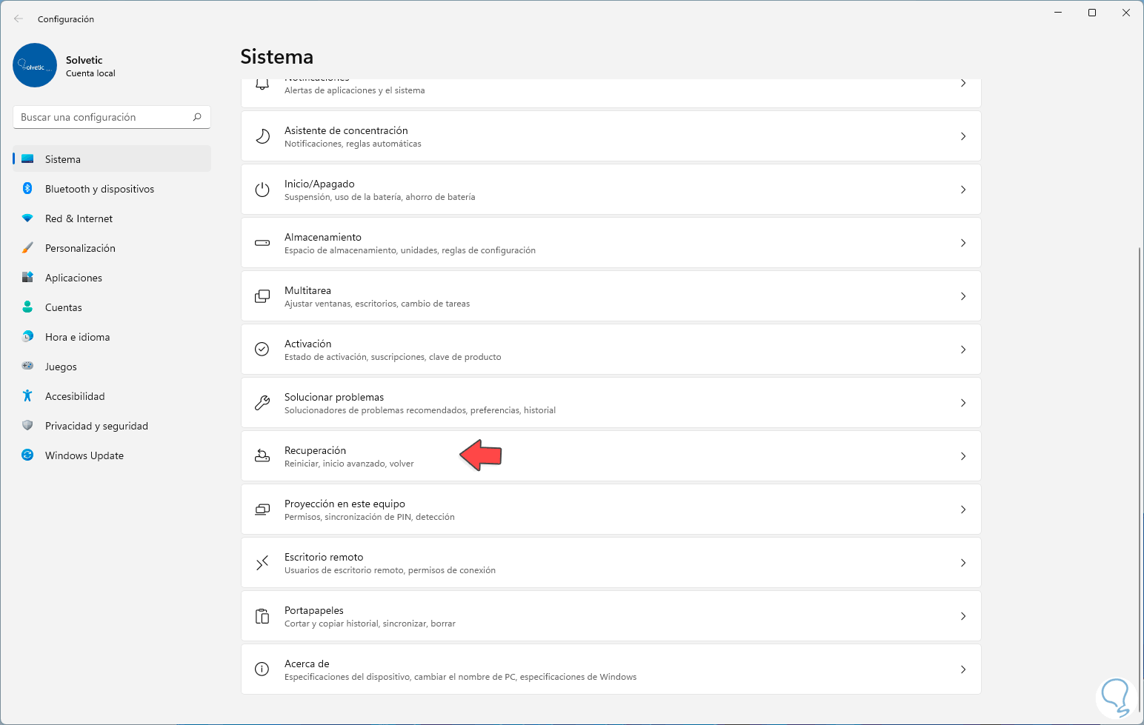Open the Personalización settings category
1144x725 pixels.
(80, 248)
